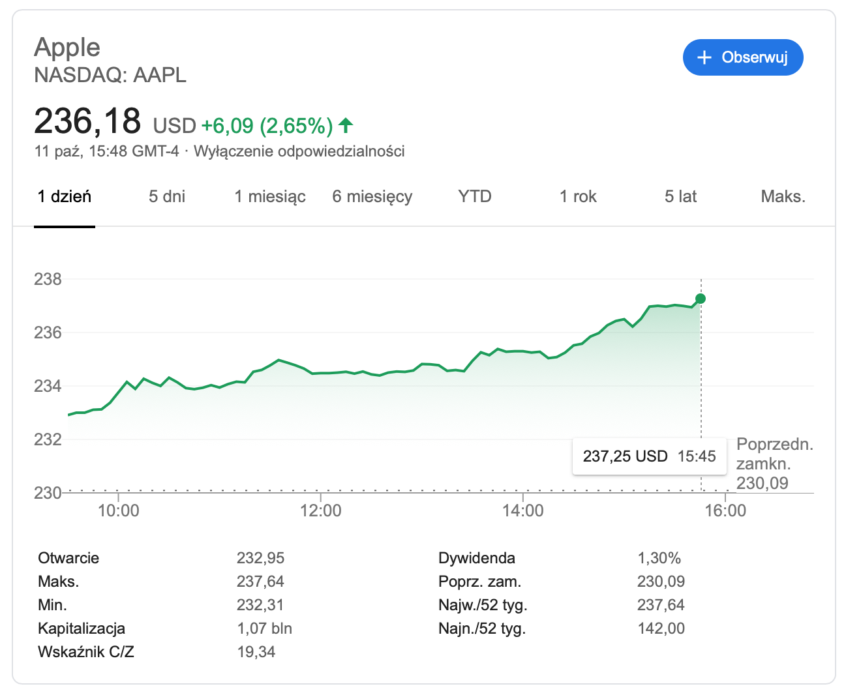Select the Maks. range tab
Screen dimensions: 846x695
[783, 196]
